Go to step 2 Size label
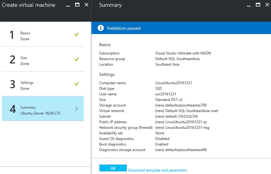This screenshot has width=271, height=174. coord(24,58)
